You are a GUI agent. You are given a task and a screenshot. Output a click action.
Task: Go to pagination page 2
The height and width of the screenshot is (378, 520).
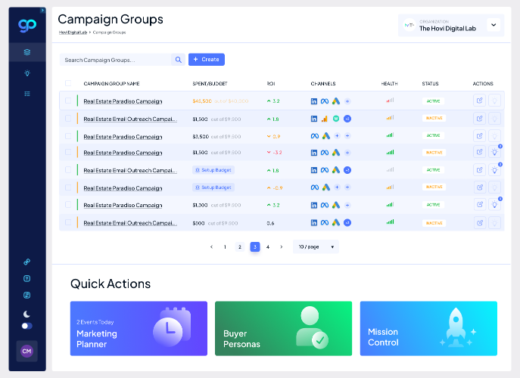pos(240,246)
